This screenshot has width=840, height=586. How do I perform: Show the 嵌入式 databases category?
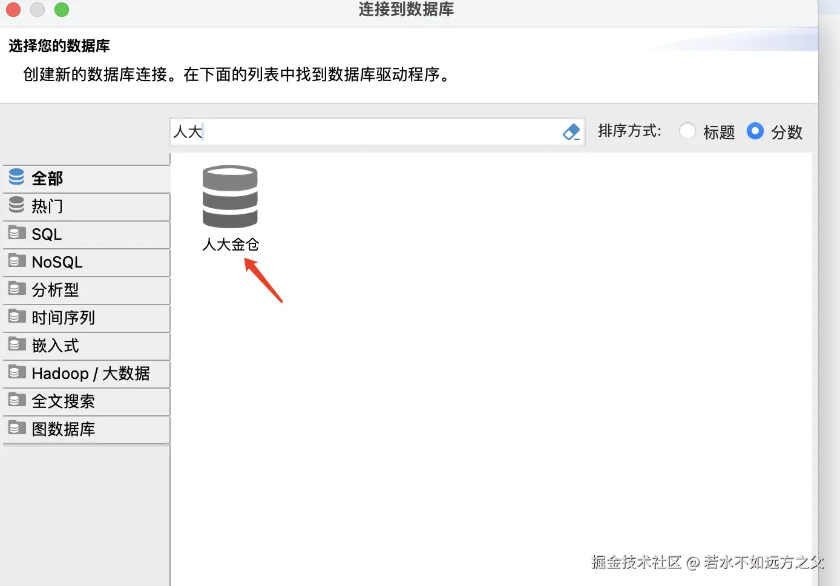click(x=87, y=346)
